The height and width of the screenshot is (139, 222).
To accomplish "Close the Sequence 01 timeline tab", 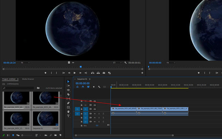I will pyautogui.click(x=75, y=79).
